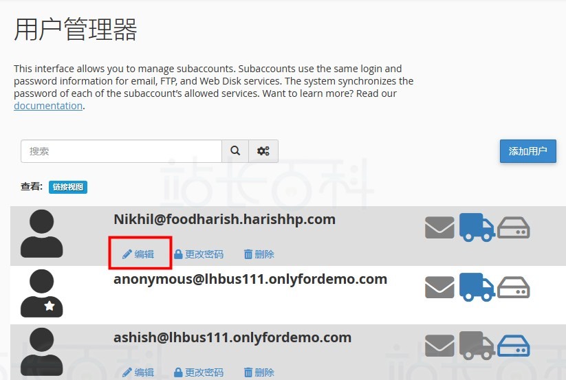Focus the 搜索 input field
This screenshot has width=566, height=380.
pyautogui.click(x=121, y=151)
